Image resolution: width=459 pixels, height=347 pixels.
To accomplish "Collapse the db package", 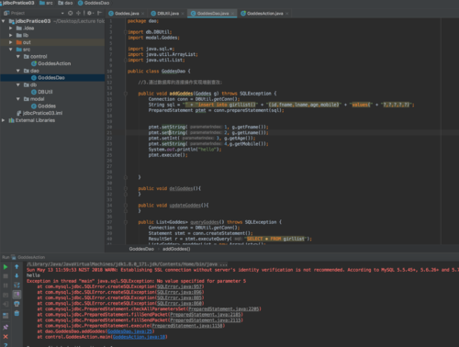I will point(18,84).
